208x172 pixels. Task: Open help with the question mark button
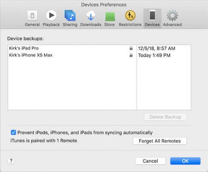[x=11, y=161]
